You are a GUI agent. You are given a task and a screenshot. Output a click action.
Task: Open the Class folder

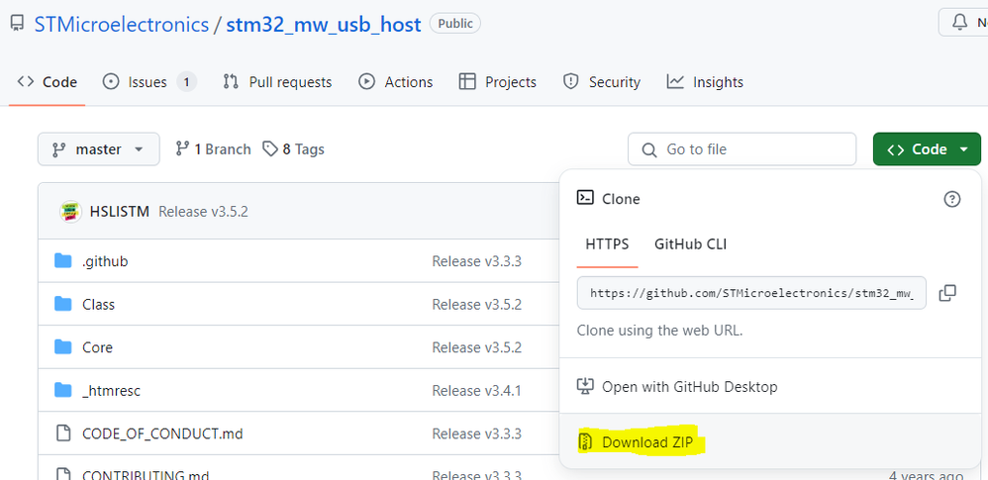[98, 305]
